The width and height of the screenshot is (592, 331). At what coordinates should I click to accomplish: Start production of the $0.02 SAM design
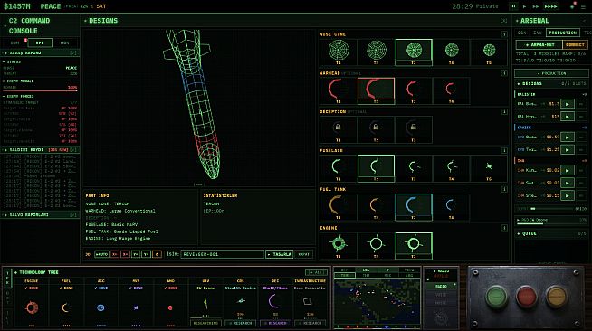click(568, 170)
